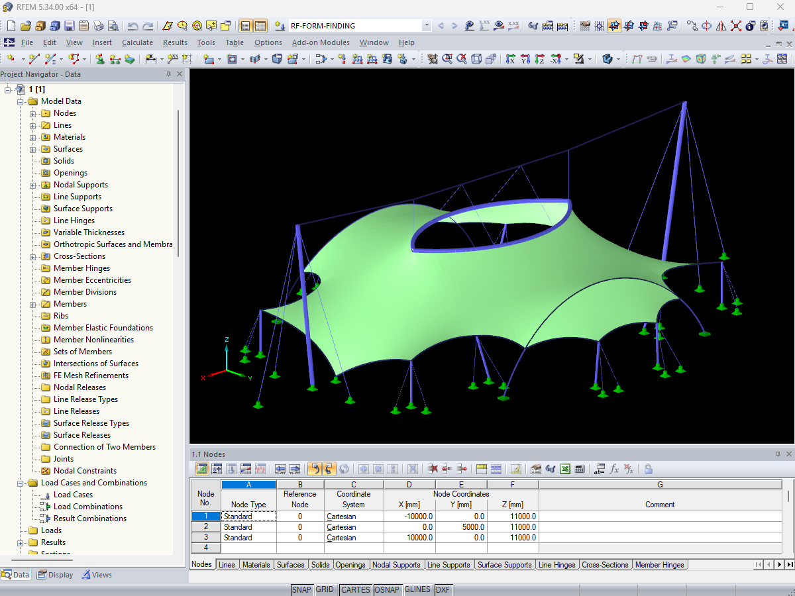Screen dimensions: 795x596
Task: Open the Views navigator tab
Action: [97, 575]
